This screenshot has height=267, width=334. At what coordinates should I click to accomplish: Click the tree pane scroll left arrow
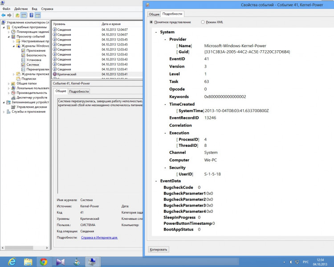3,248
